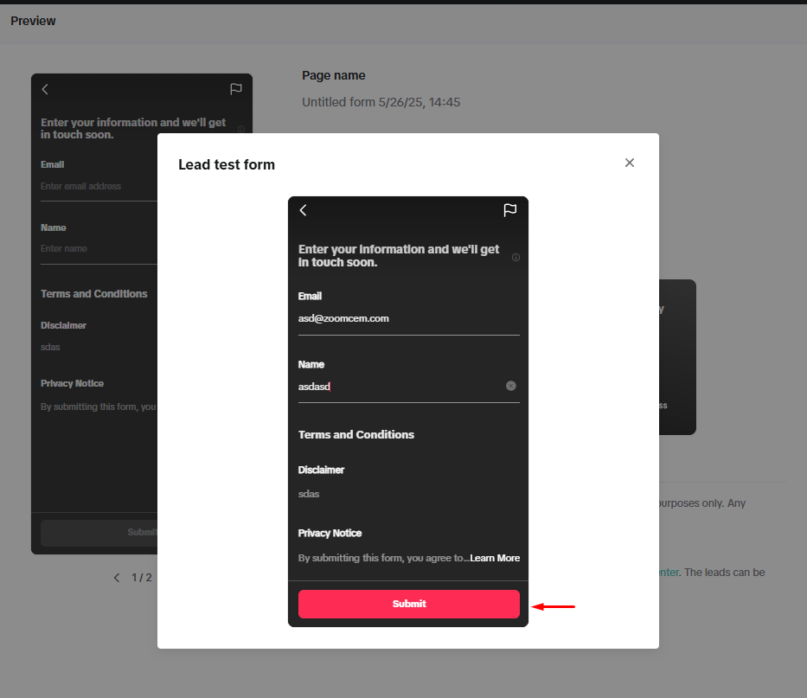This screenshot has width=807, height=698.
Task: Click the Untitled form page name text
Action: [x=381, y=102]
